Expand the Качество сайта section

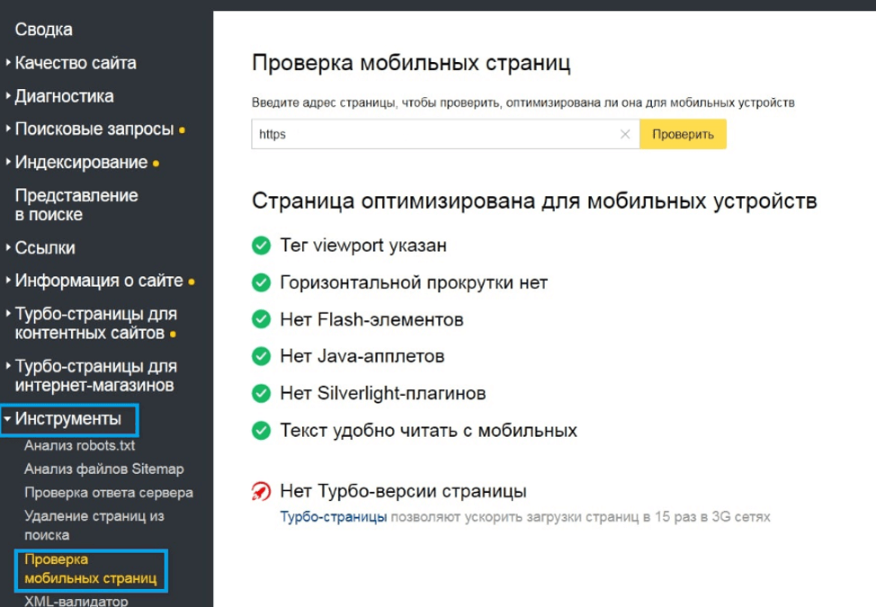(76, 63)
